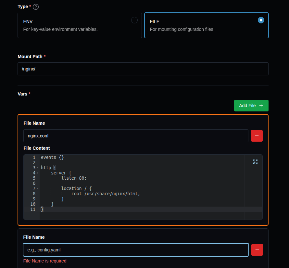Click line number 5 in the gutter

point(34,178)
